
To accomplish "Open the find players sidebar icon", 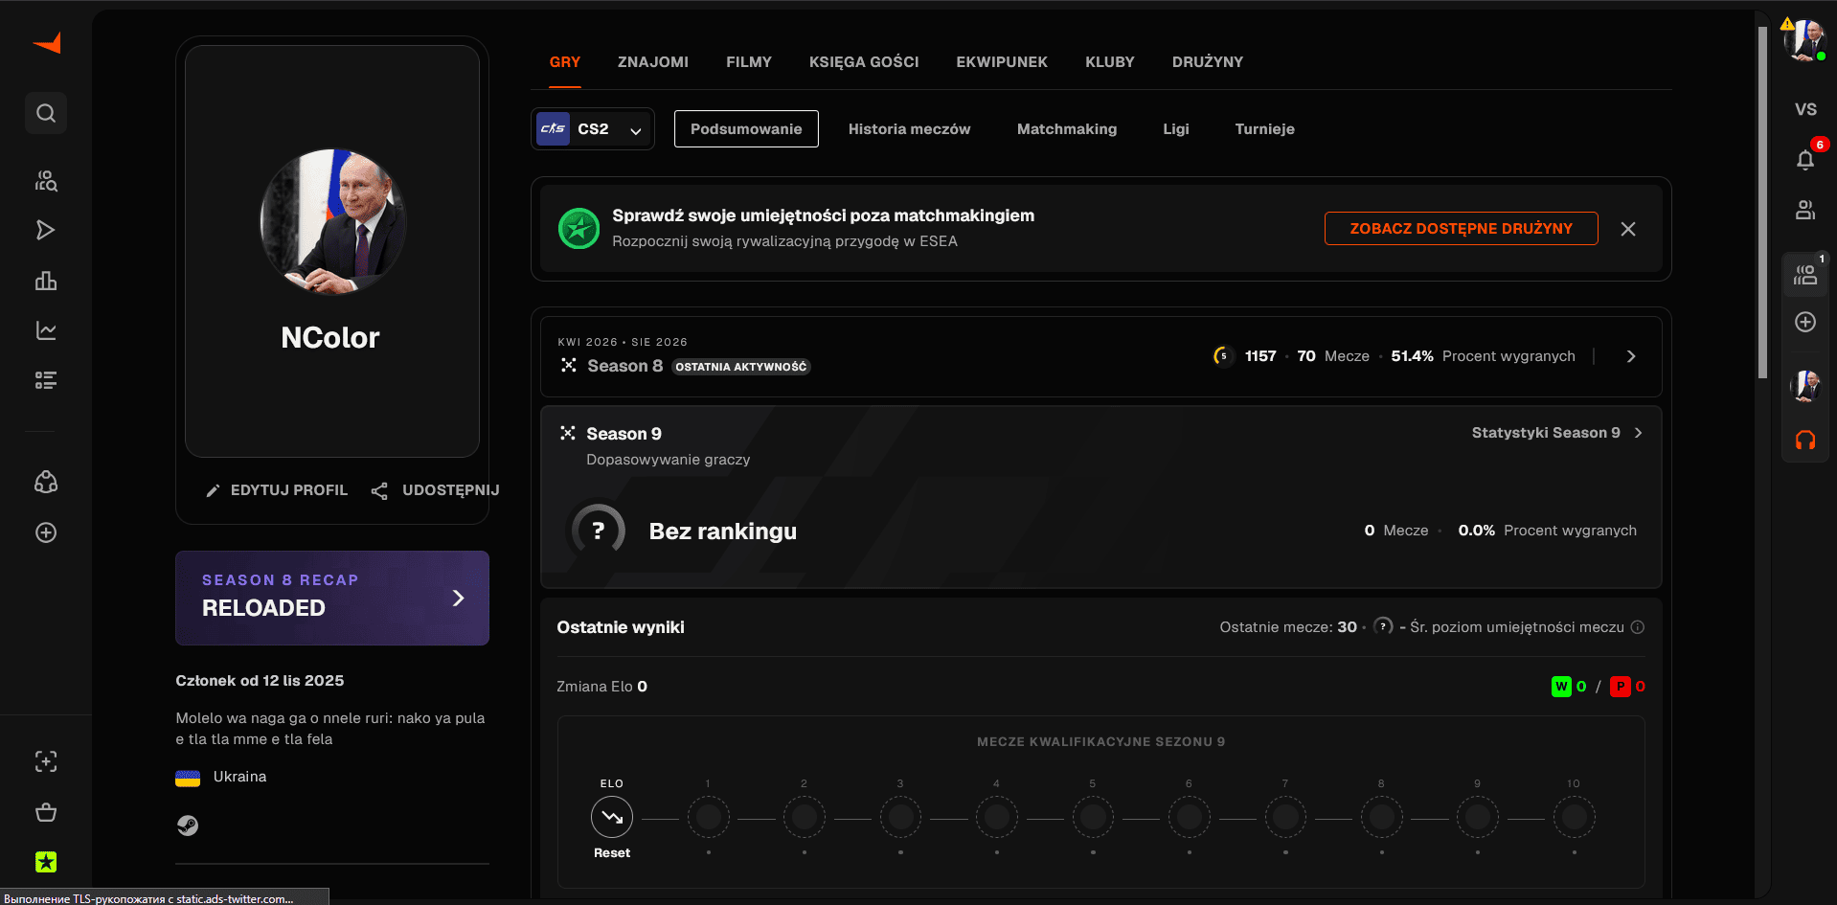I will (x=46, y=181).
